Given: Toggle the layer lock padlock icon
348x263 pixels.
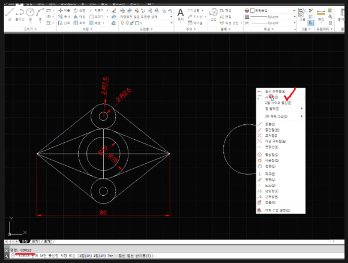Looking at the screenshot, I should (132, 23).
